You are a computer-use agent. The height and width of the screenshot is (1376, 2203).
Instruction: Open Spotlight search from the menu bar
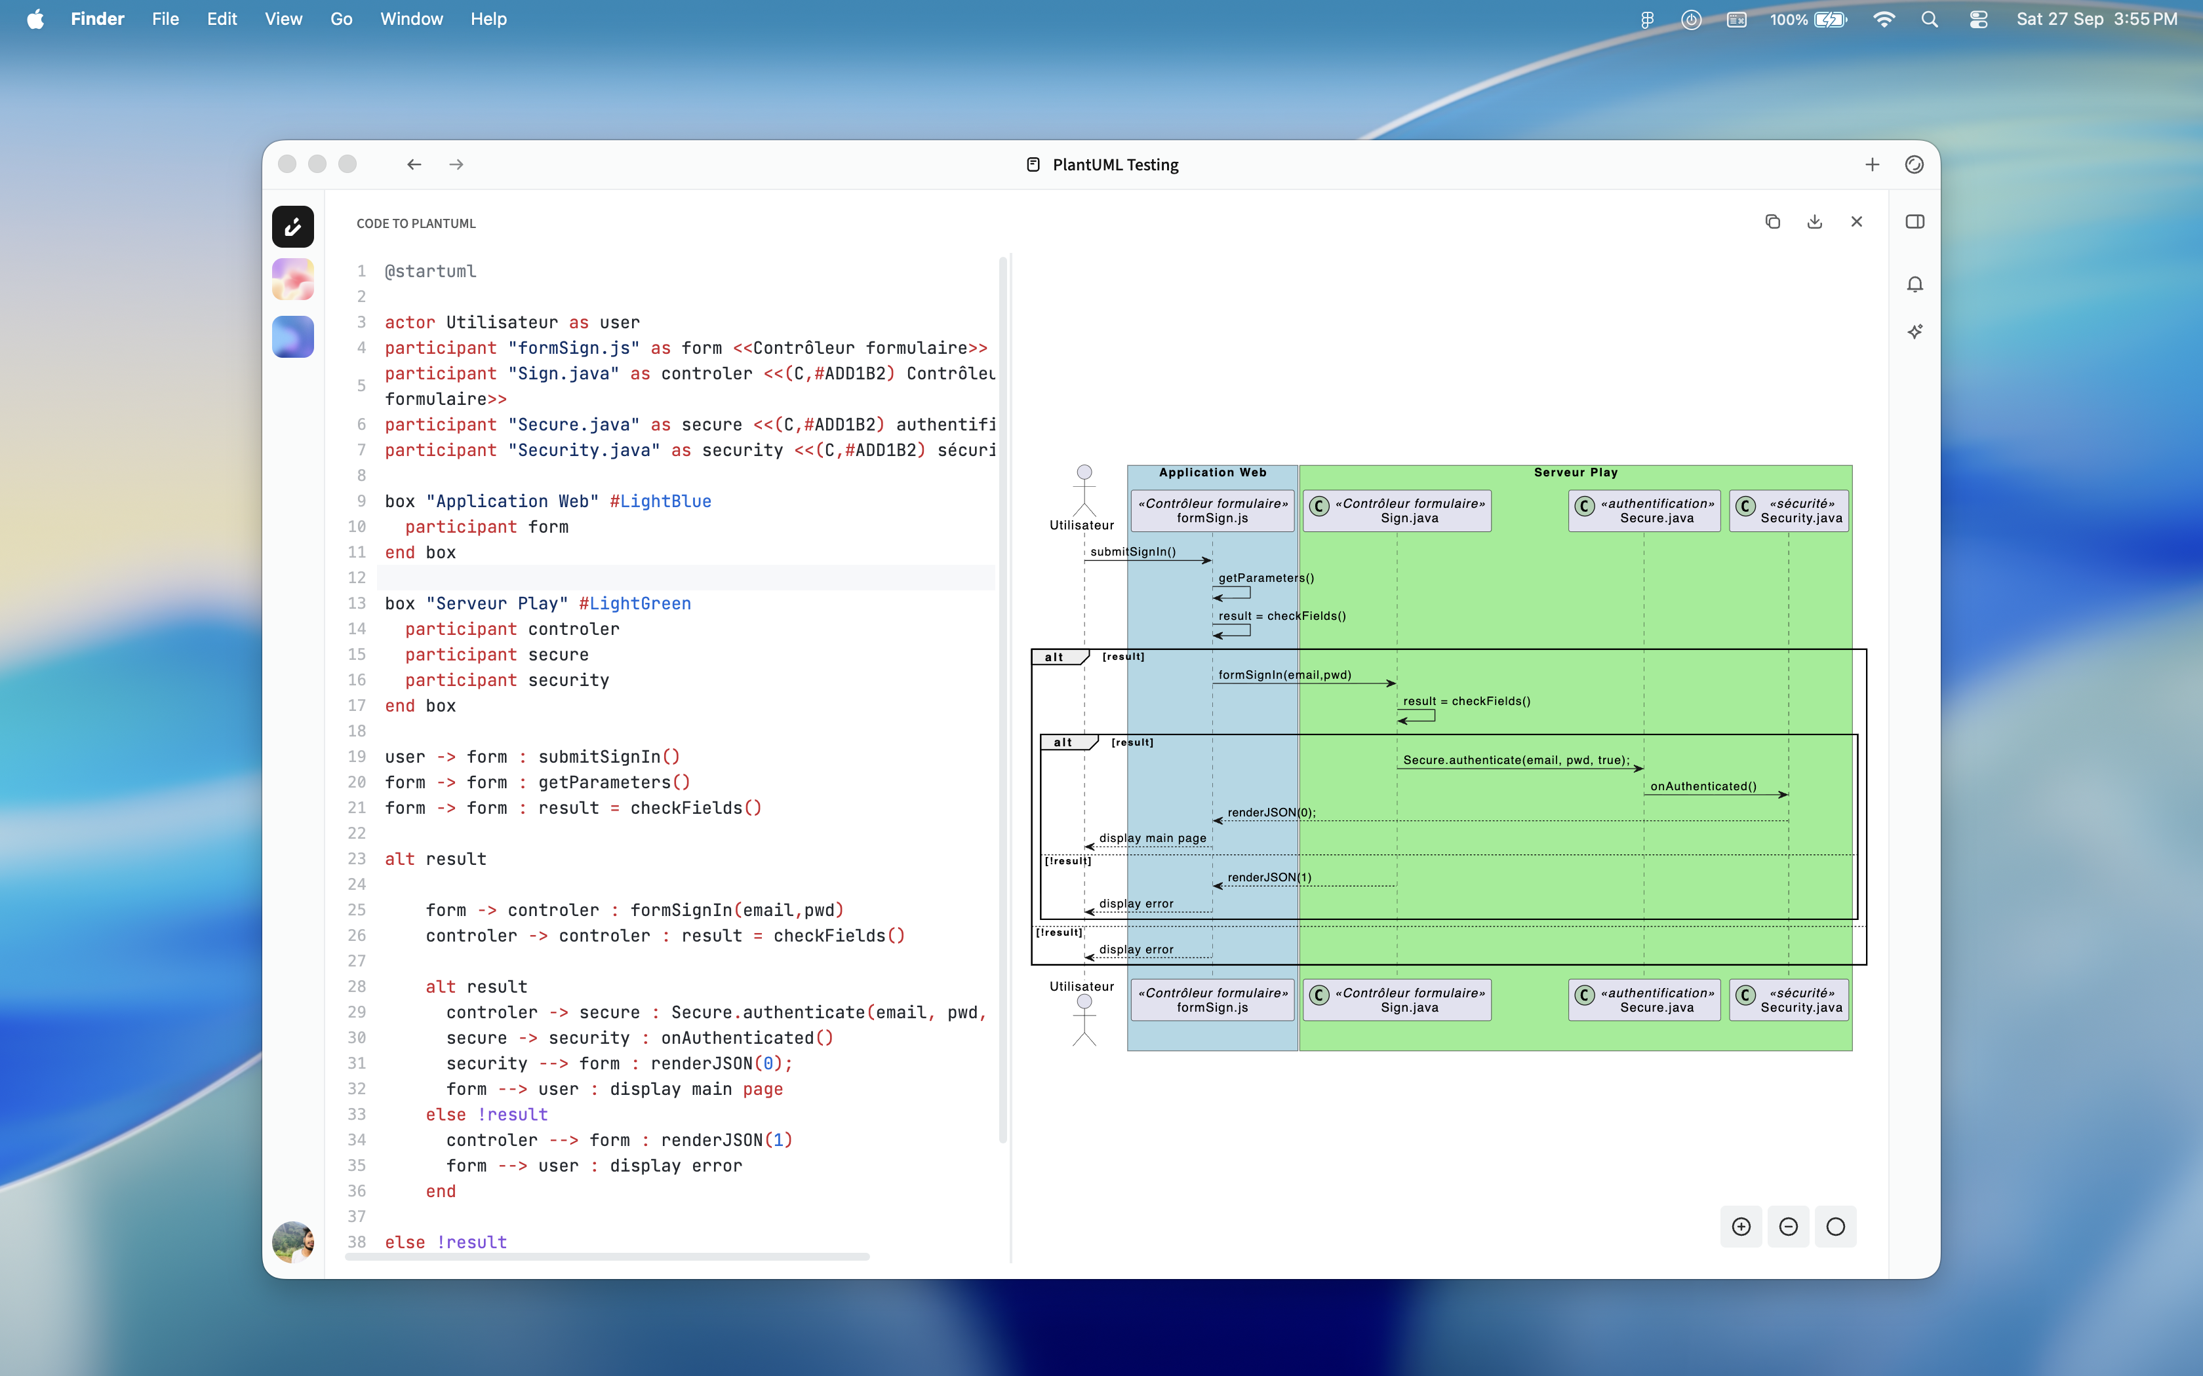pyautogui.click(x=1931, y=18)
